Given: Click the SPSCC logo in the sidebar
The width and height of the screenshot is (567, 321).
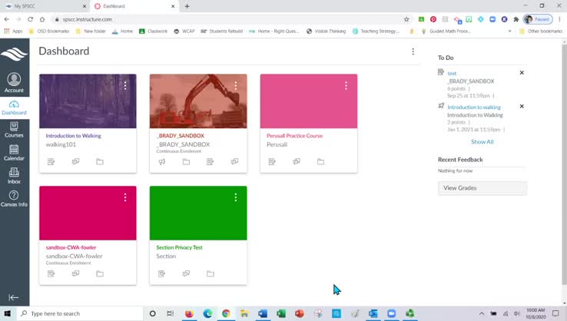Looking at the screenshot, I should 14,55.
